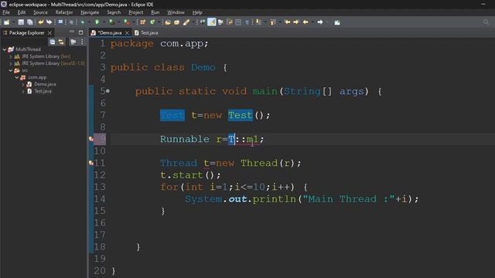The image size is (495, 278).
Task: Open the Search menu
Action: click(114, 12)
